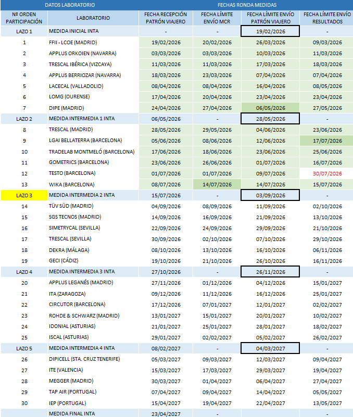
Task: Select the boxed 26/11/2026 cell in LAZO 4
Action: coord(270,272)
